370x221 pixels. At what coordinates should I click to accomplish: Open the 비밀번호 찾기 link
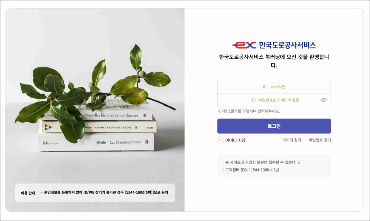[x=320, y=140]
